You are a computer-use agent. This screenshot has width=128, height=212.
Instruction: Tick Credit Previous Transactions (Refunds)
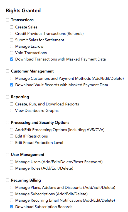coord(12,33)
